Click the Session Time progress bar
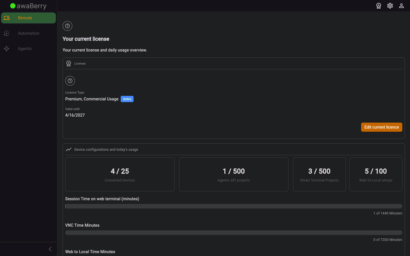The width and height of the screenshot is (410, 256). [x=234, y=206]
